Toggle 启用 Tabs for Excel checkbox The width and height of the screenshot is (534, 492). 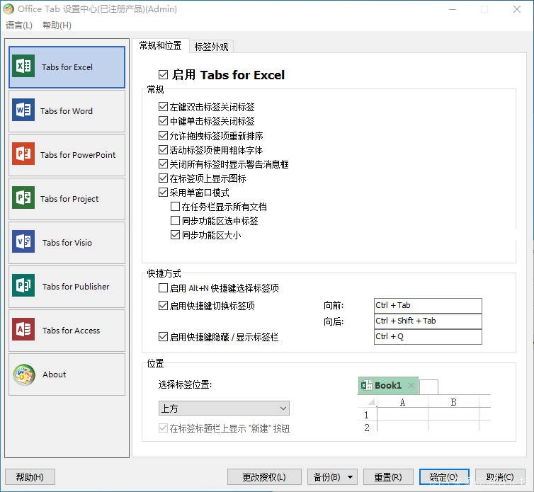(163, 74)
